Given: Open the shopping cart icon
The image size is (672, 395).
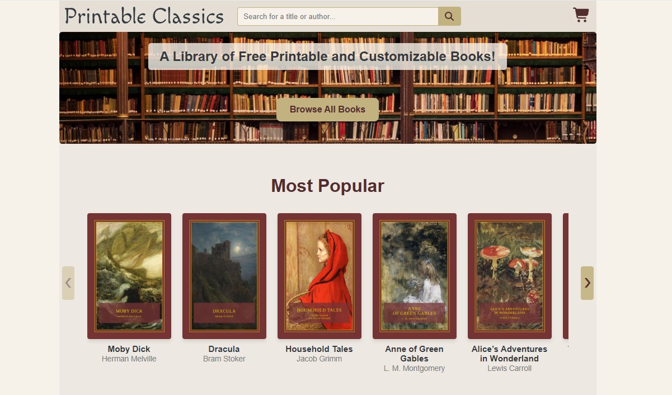Looking at the screenshot, I should pos(581,15).
